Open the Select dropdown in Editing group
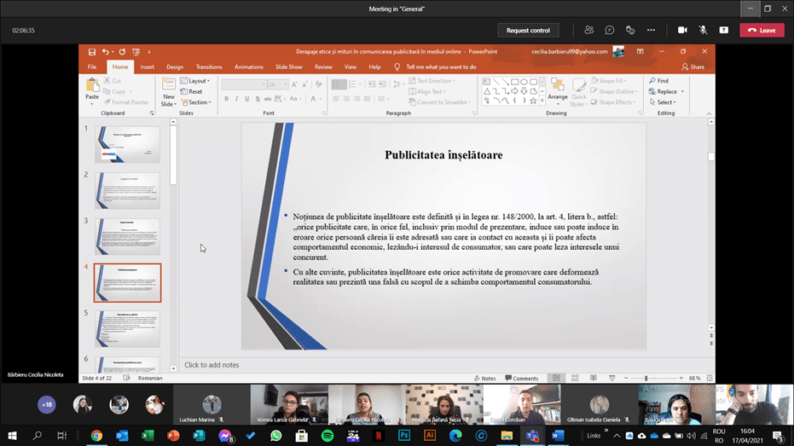This screenshot has height=446, width=794. (663, 102)
